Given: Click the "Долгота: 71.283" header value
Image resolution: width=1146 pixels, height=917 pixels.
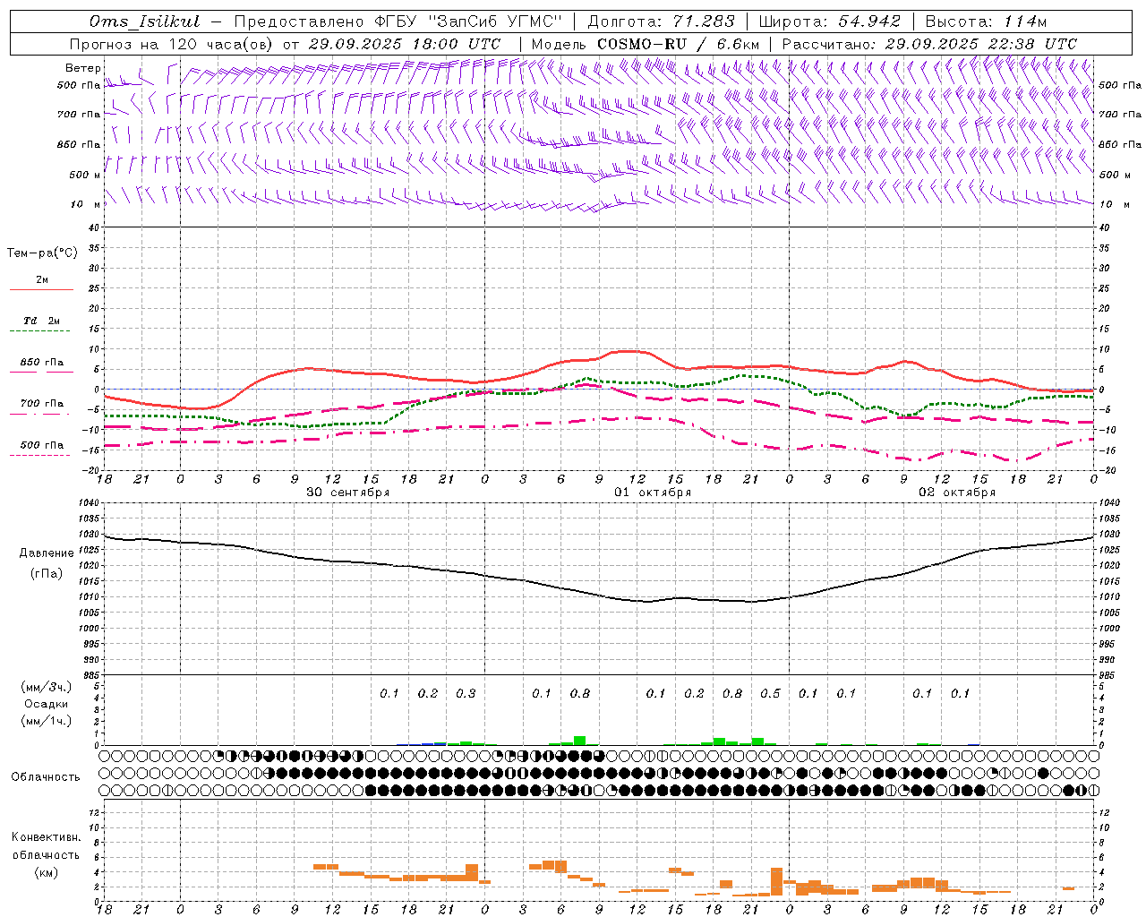Looking at the screenshot, I should (661, 21).
